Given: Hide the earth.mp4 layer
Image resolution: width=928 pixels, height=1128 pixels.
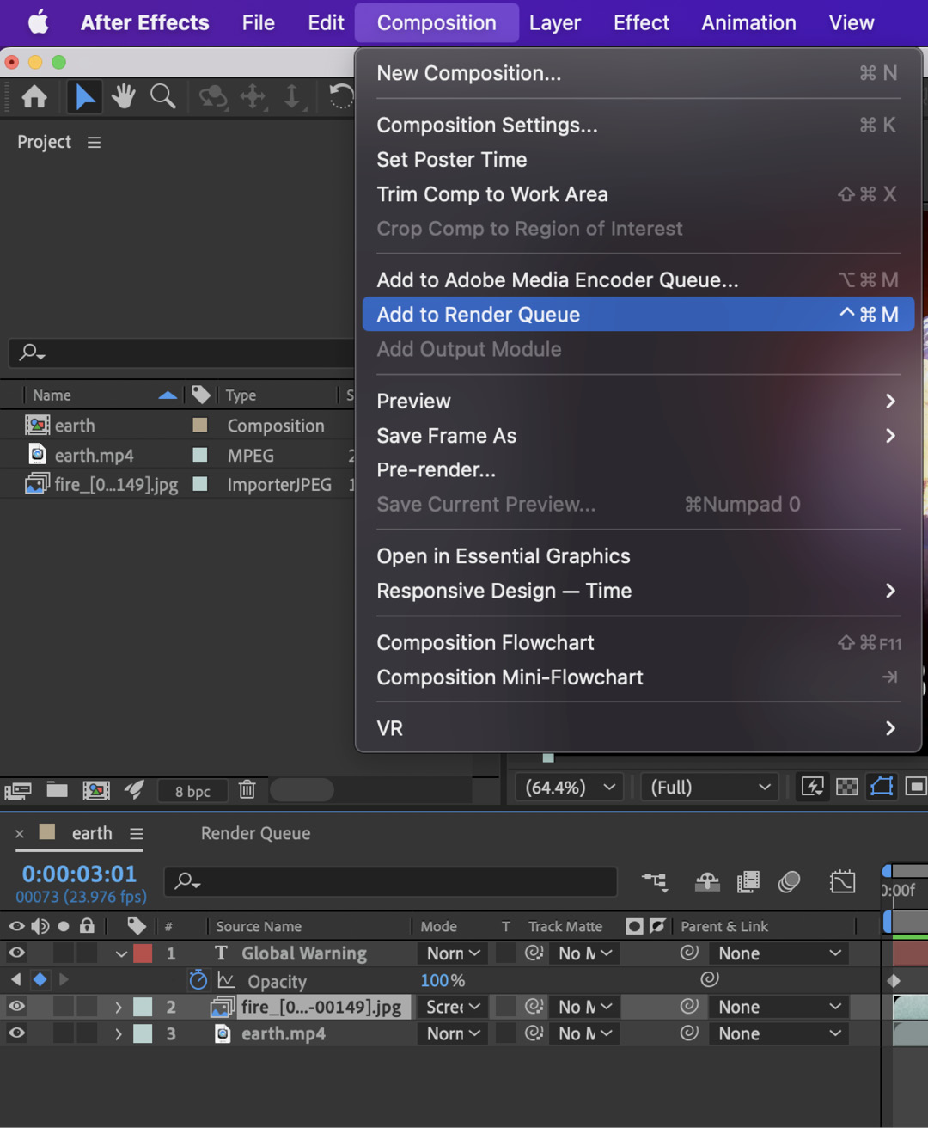Looking at the screenshot, I should 16,1033.
